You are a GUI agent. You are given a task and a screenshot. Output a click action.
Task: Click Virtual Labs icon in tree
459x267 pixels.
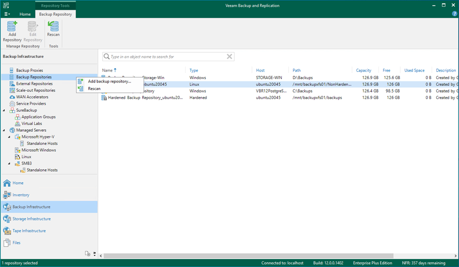(17, 123)
